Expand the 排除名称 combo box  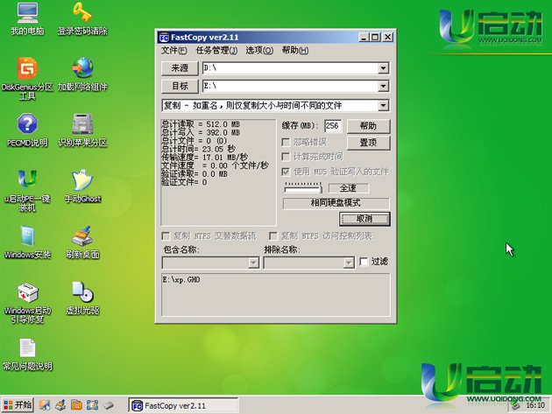(349, 263)
